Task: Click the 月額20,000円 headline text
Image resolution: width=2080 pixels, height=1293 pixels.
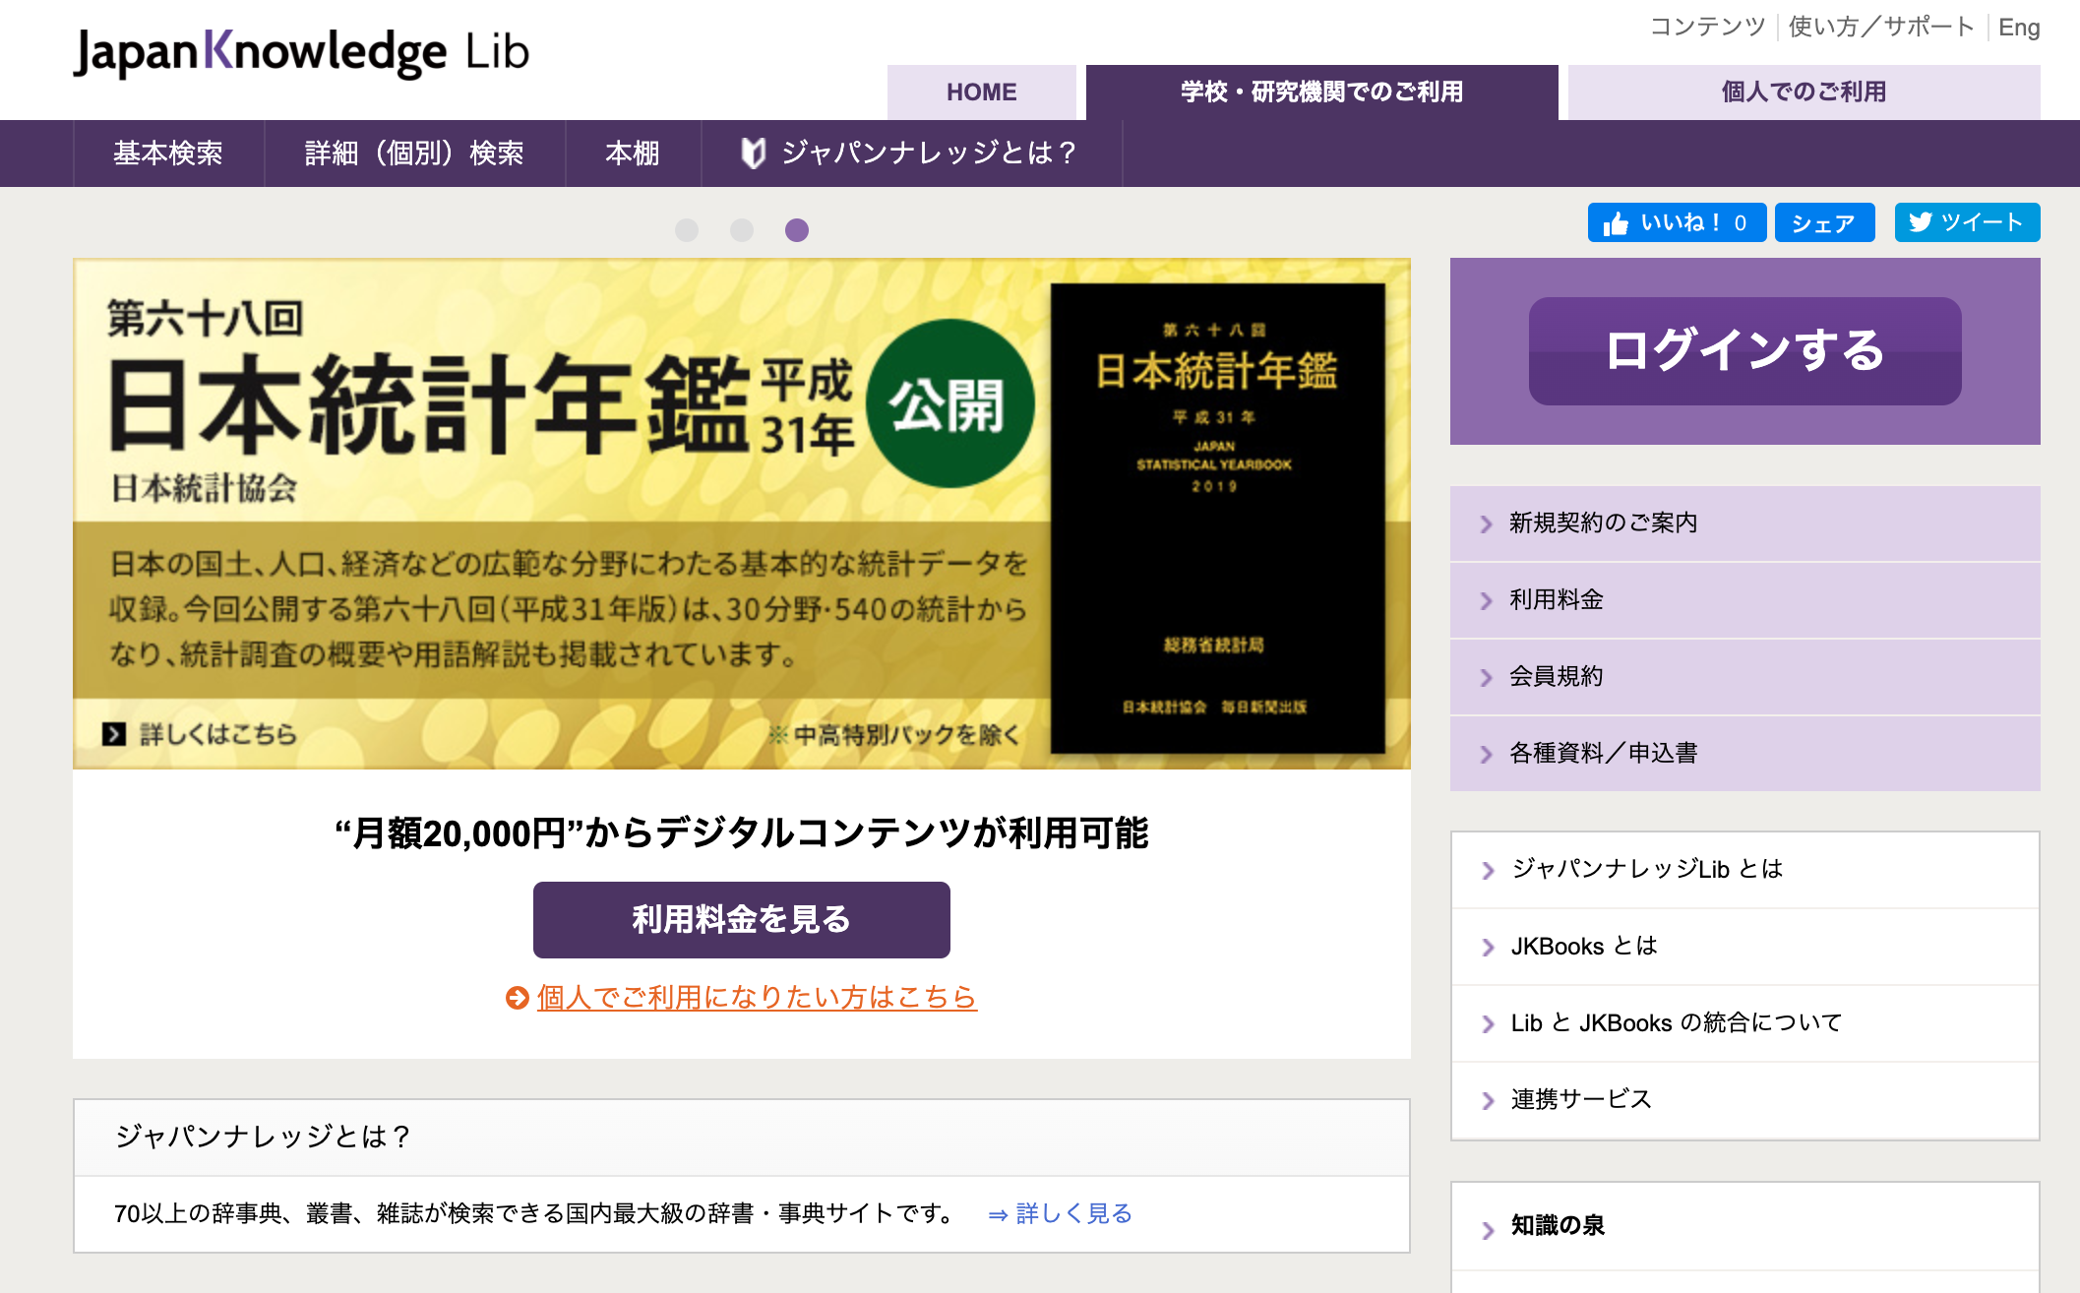Action: point(742,834)
